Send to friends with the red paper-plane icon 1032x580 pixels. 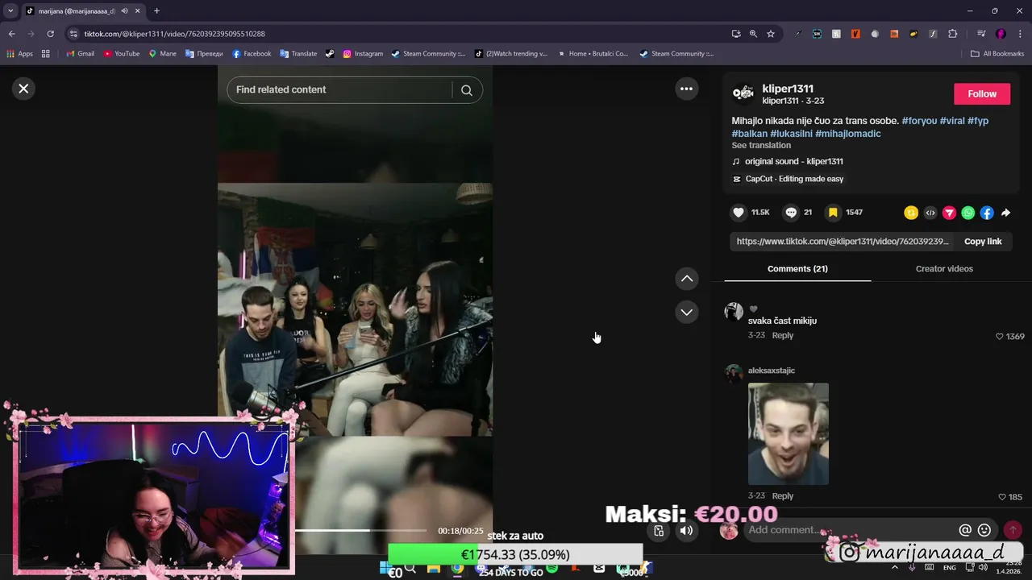(x=949, y=213)
